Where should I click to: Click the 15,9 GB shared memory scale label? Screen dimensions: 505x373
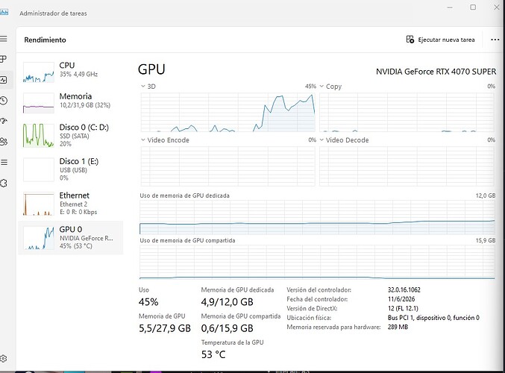pyautogui.click(x=486, y=240)
